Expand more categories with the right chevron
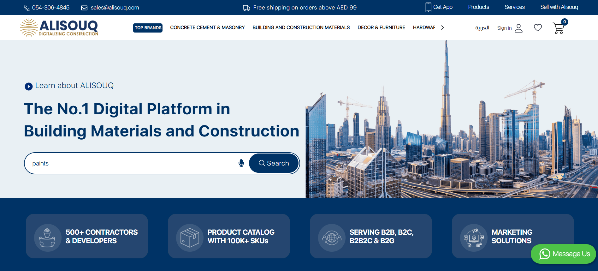The height and width of the screenshot is (271, 598). pos(442,27)
